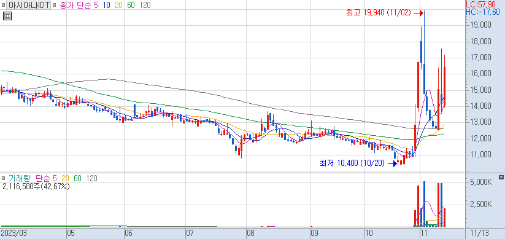The height and width of the screenshot is (239, 505).
Task: Click the 16,000 price axis label
Action: [x=480, y=74]
